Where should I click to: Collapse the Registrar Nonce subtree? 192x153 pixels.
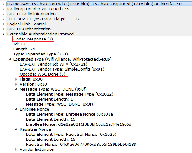(16, 129)
